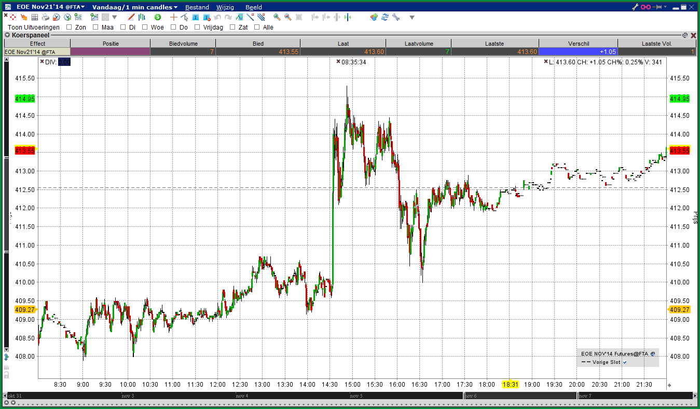Viewport: 700px width, 409px height.
Task: Open the EOE Nov21'14 @FTA symbol dropdown
Action: [50, 7]
